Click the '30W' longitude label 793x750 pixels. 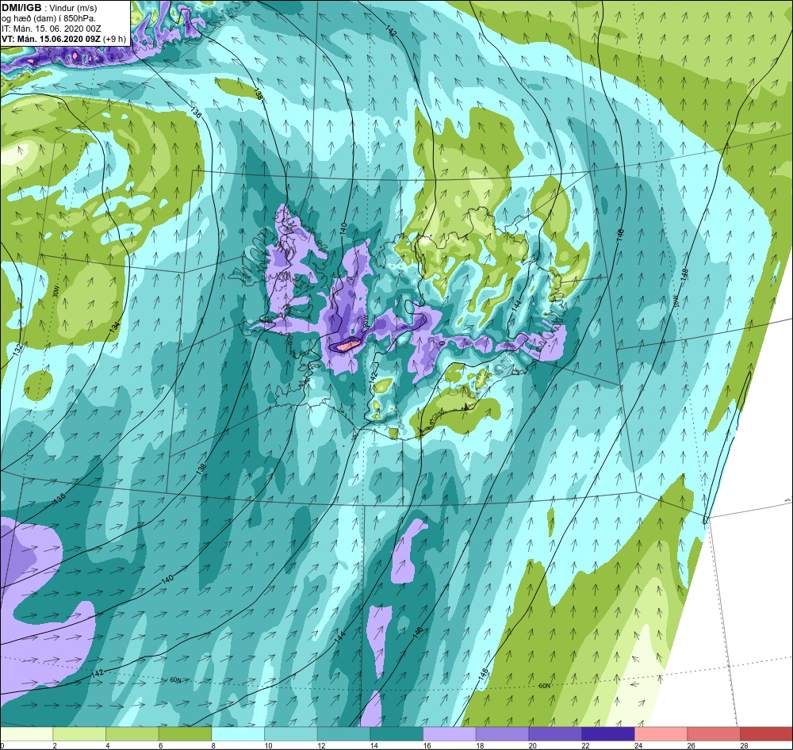(56, 293)
